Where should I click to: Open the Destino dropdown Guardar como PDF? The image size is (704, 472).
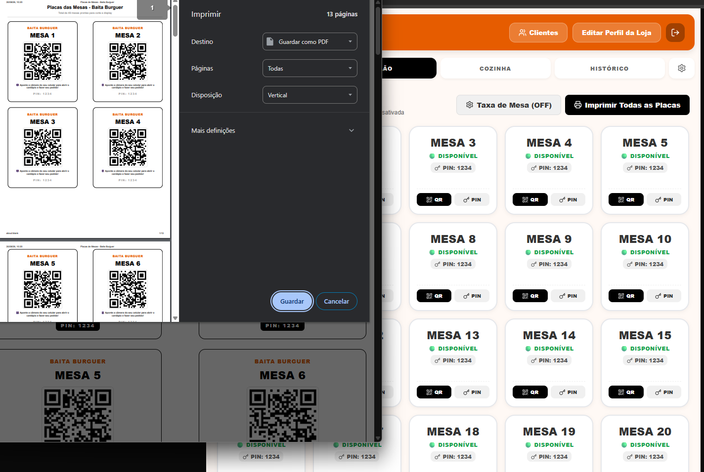[x=310, y=41]
